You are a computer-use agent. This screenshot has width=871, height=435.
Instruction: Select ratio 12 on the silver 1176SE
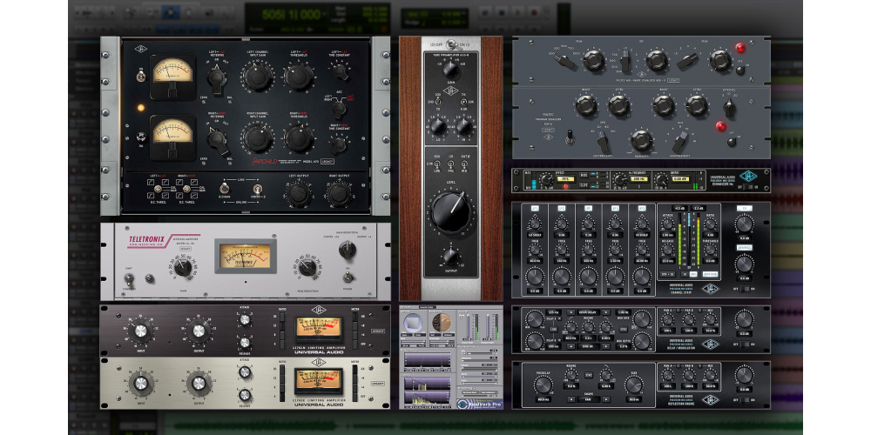[281, 379]
